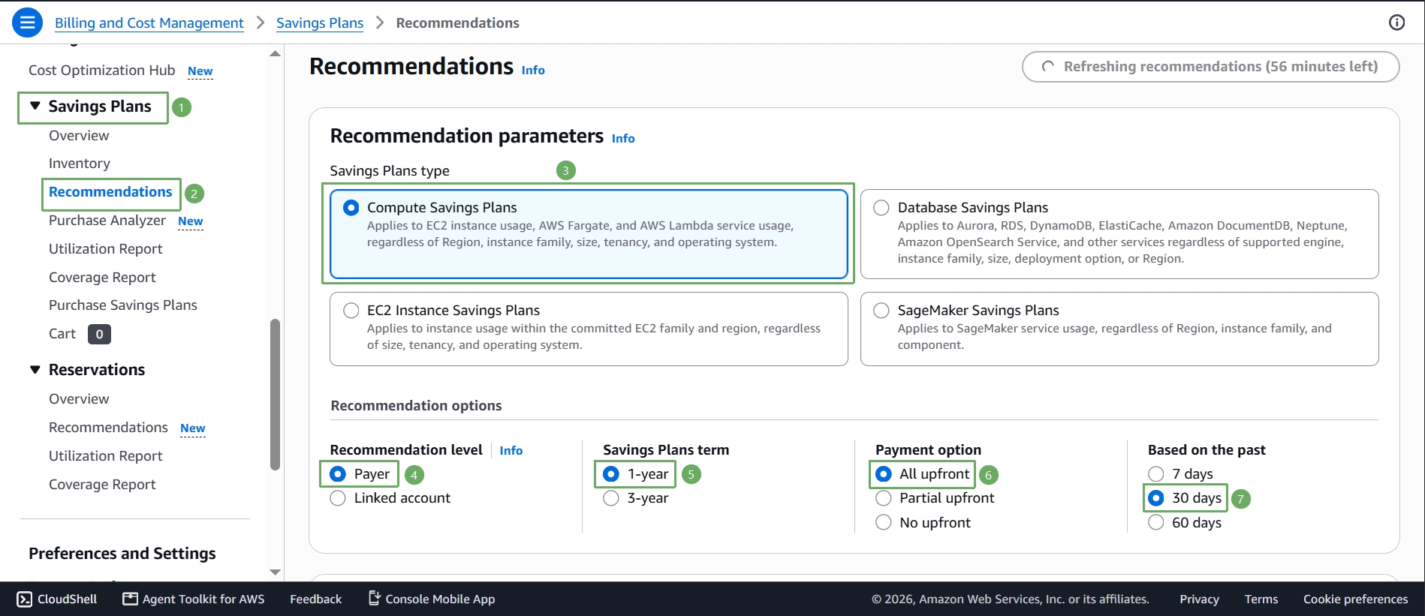Select the 1-year term option

click(611, 474)
